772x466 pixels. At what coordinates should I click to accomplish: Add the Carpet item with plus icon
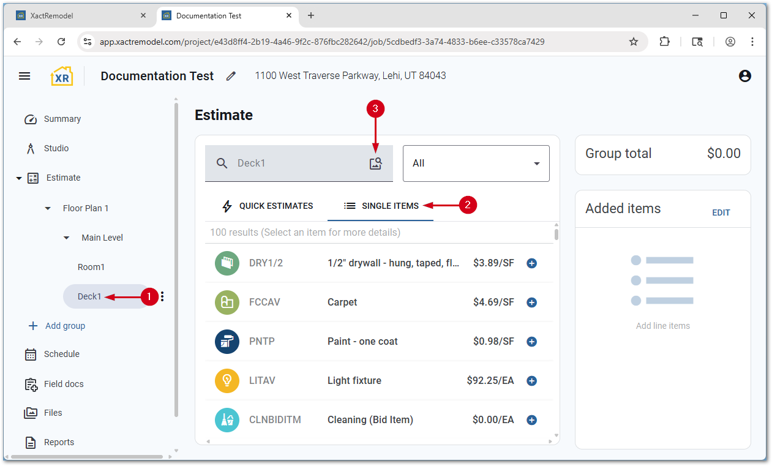point(531,303)
